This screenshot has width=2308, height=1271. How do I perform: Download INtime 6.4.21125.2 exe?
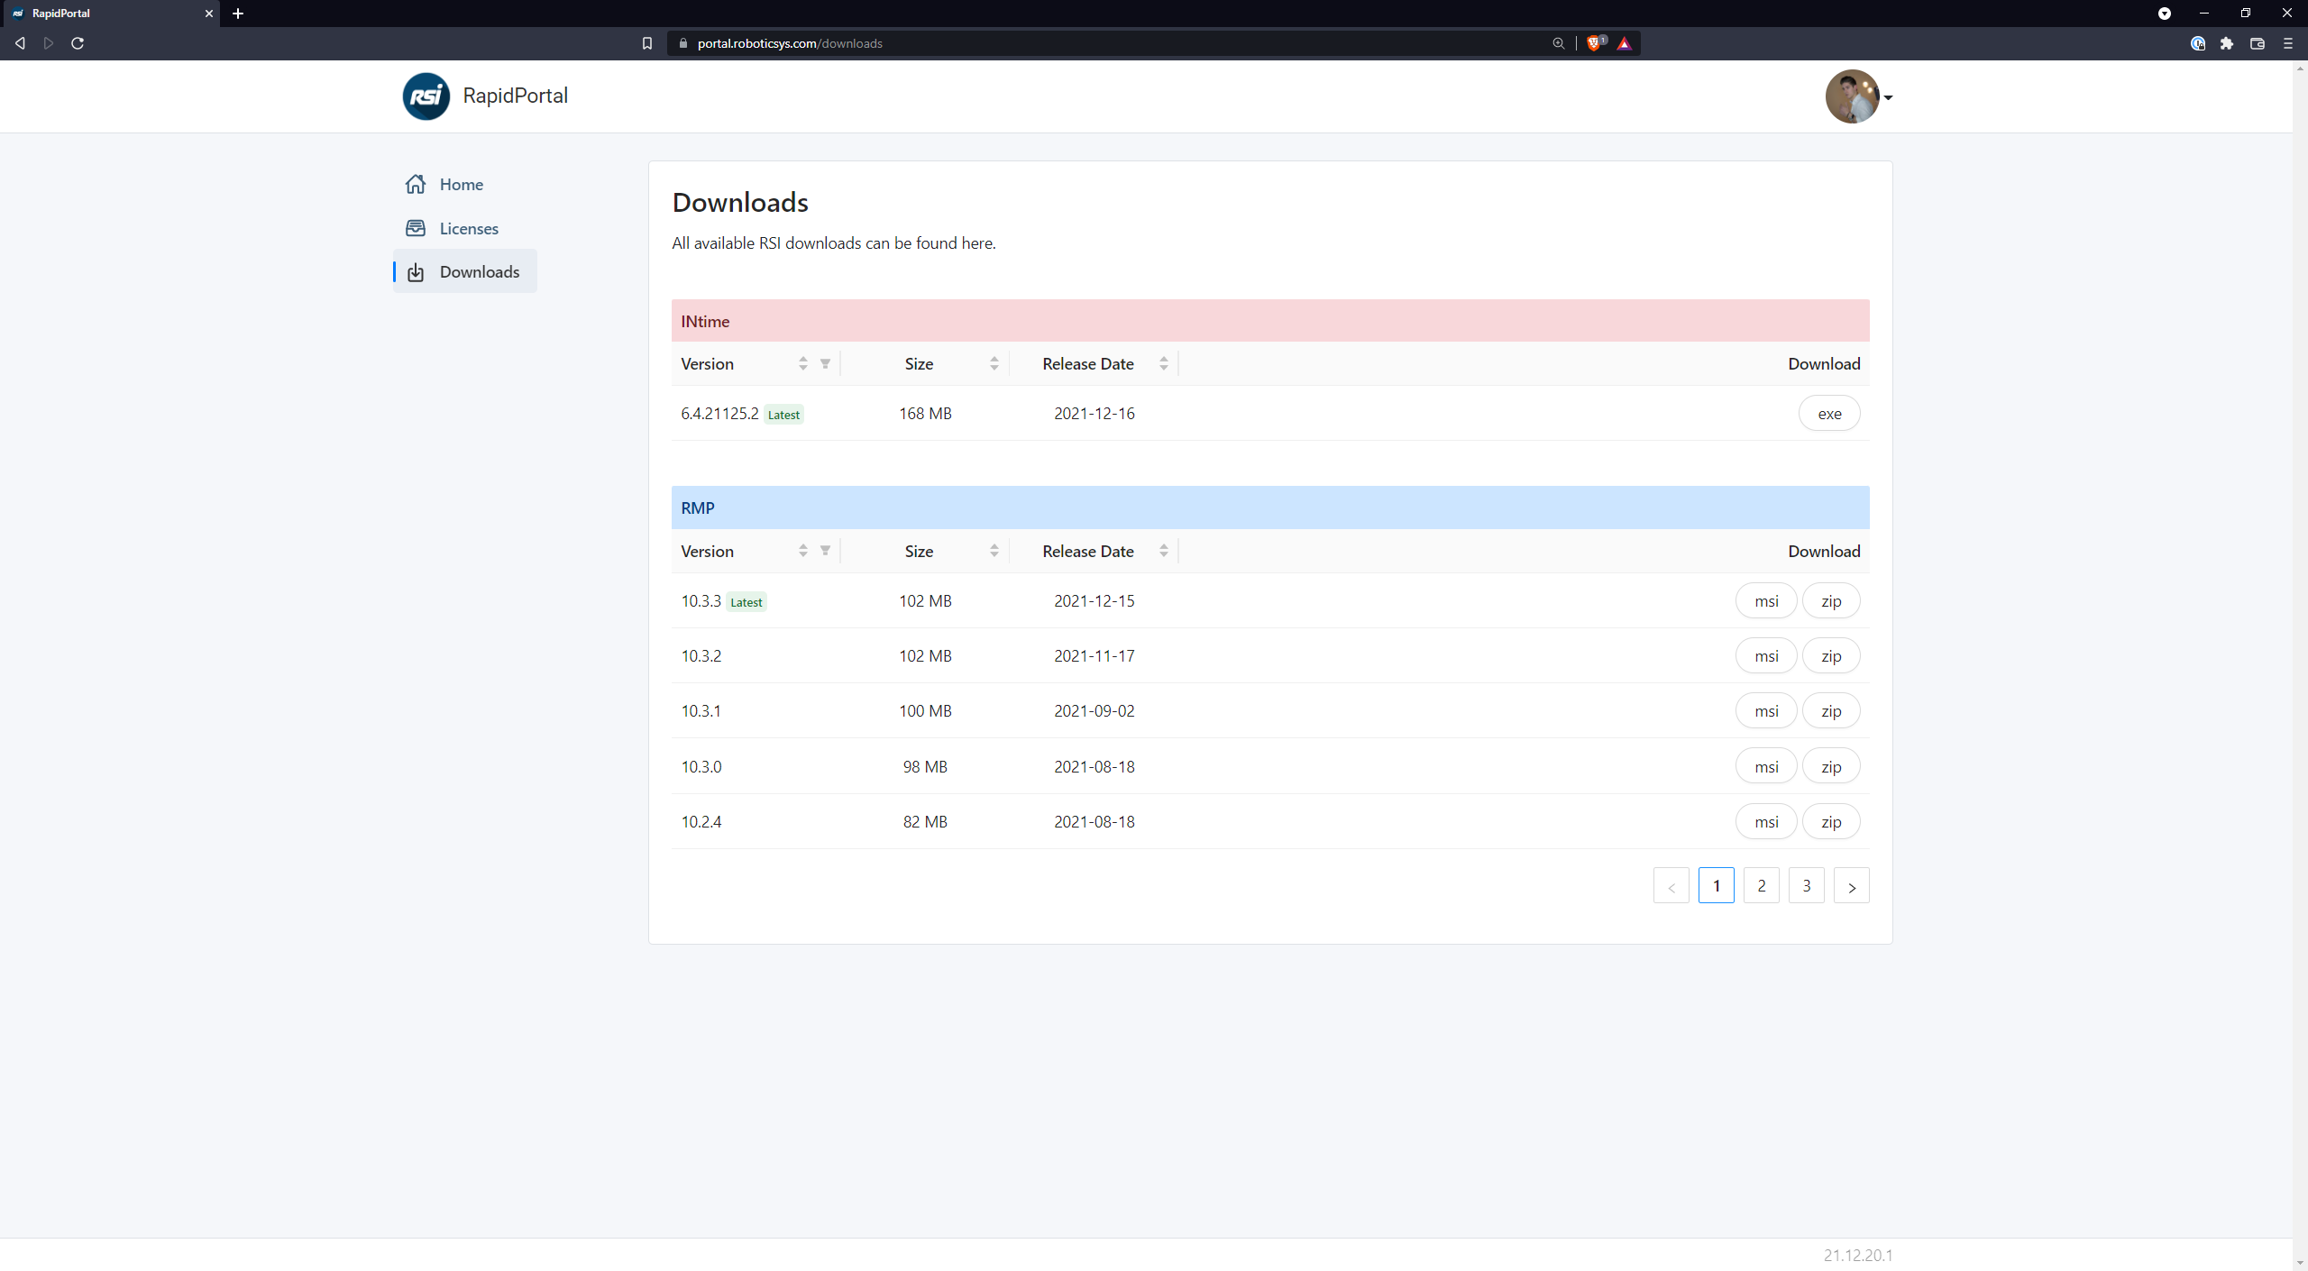click(x=1829, y=414)
